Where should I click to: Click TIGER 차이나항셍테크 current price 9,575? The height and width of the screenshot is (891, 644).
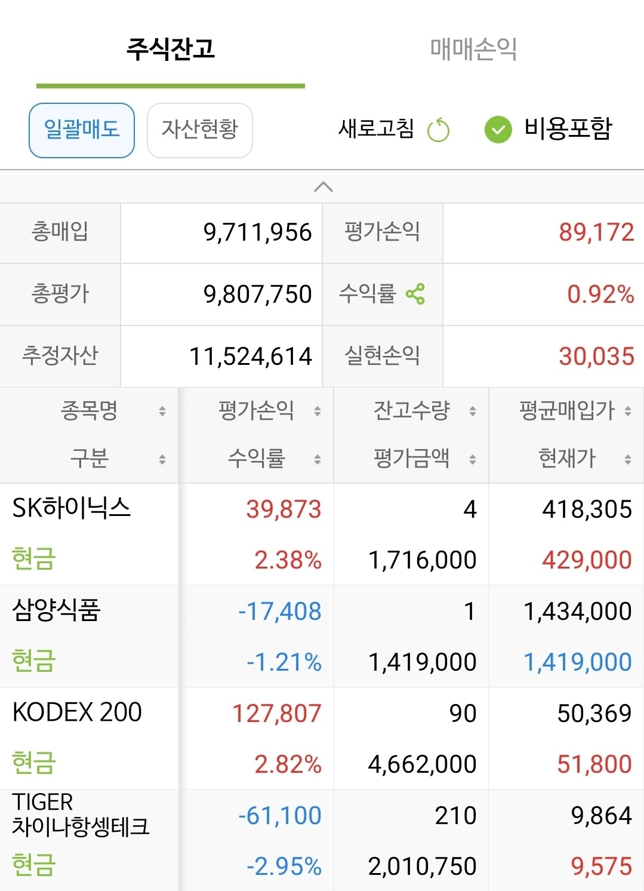[601, 867]
